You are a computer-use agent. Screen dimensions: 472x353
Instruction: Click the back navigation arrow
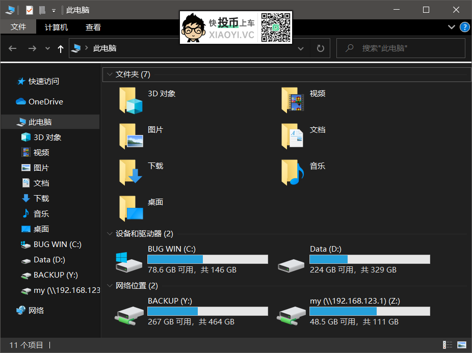(12, 48)
